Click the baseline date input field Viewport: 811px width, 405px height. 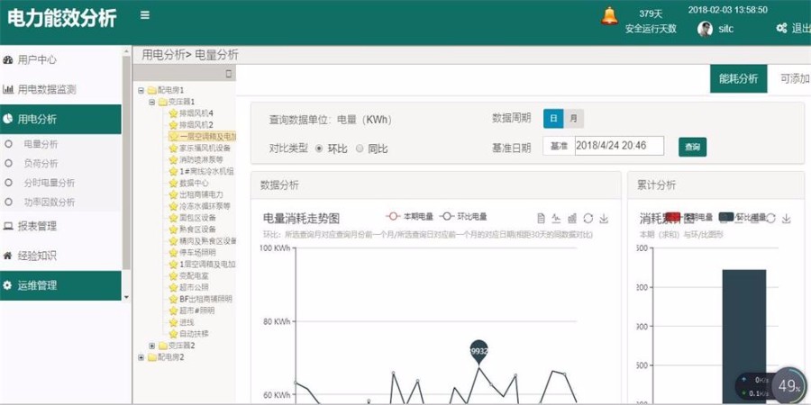point(618,146)
